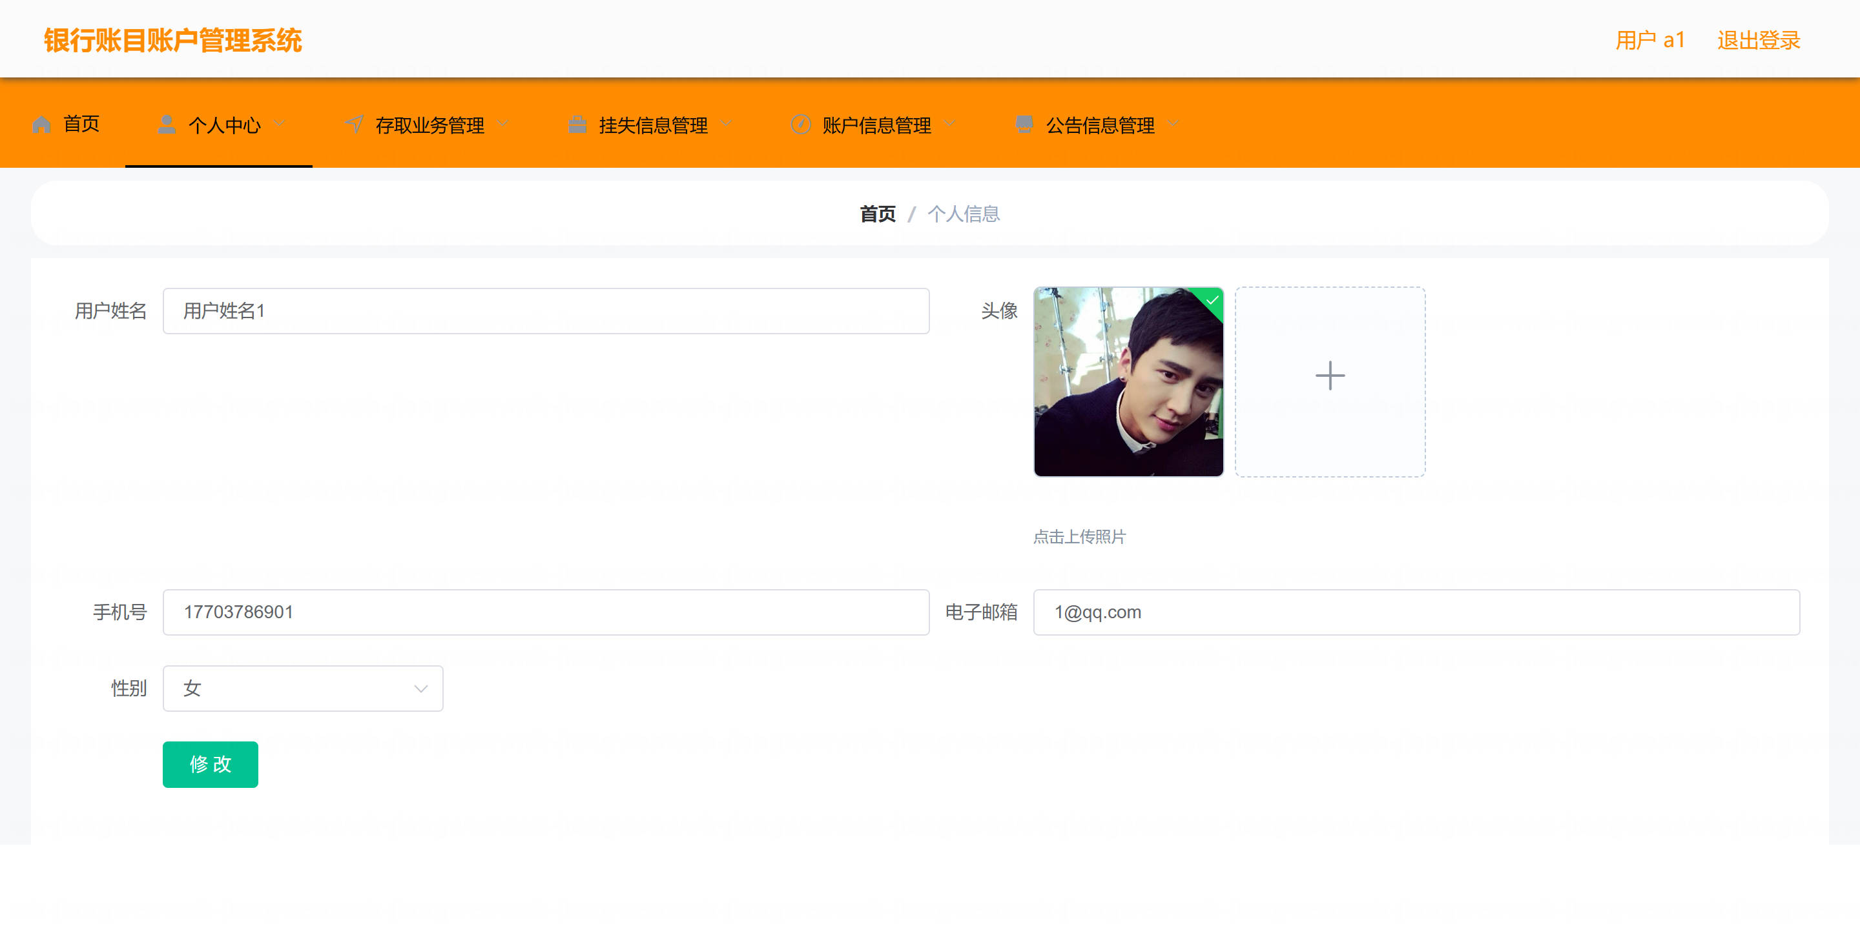Image resolution: width=1860 pixels, height=946 pixels.
Task: Open the 首页 menu item
Action: [67, 124]
